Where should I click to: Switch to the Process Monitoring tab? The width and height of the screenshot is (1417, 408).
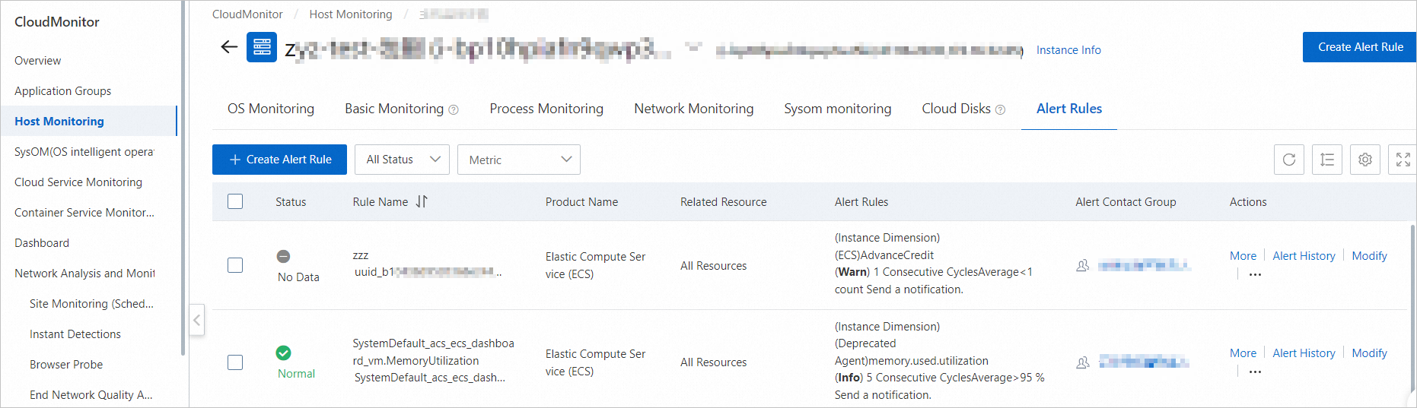click(x=546, y=109)
